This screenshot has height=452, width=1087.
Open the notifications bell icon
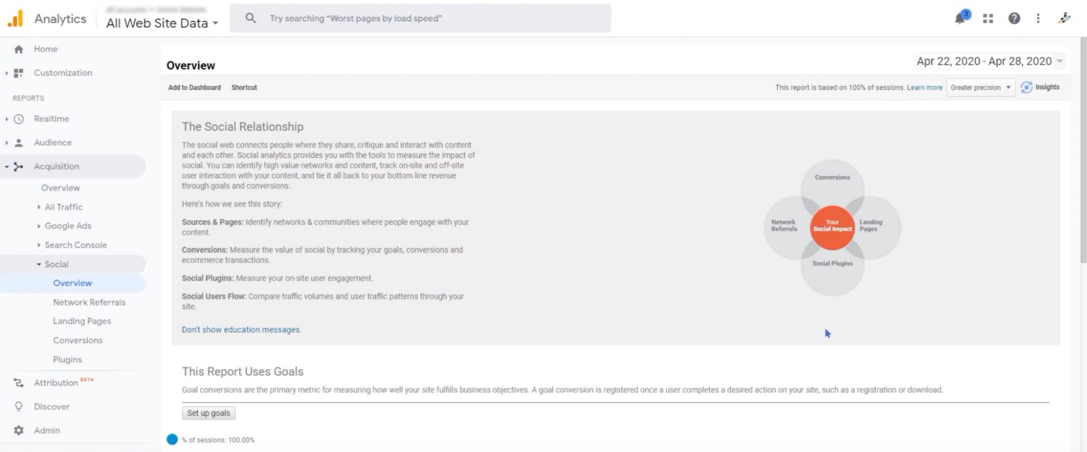pyautogui.click(x=960, y=18)
